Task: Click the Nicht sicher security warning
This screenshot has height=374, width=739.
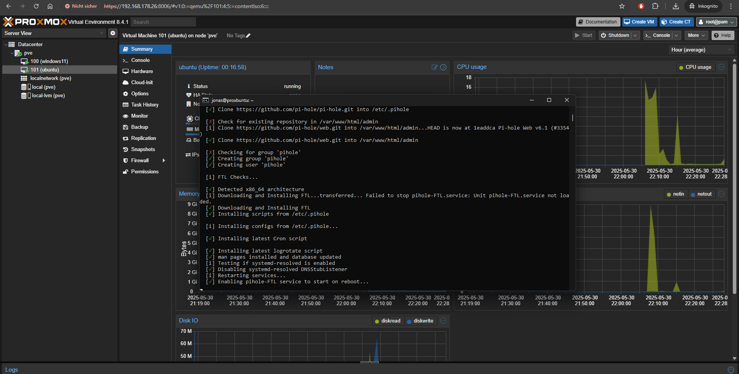Action: [81, 6]
